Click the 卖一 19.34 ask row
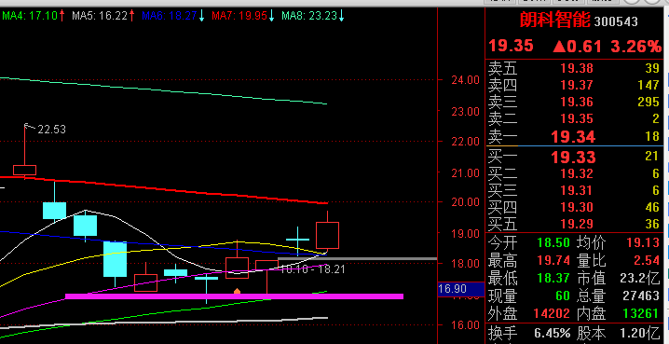669x344 pixels. pyautogui.click(x=574, y=137)
